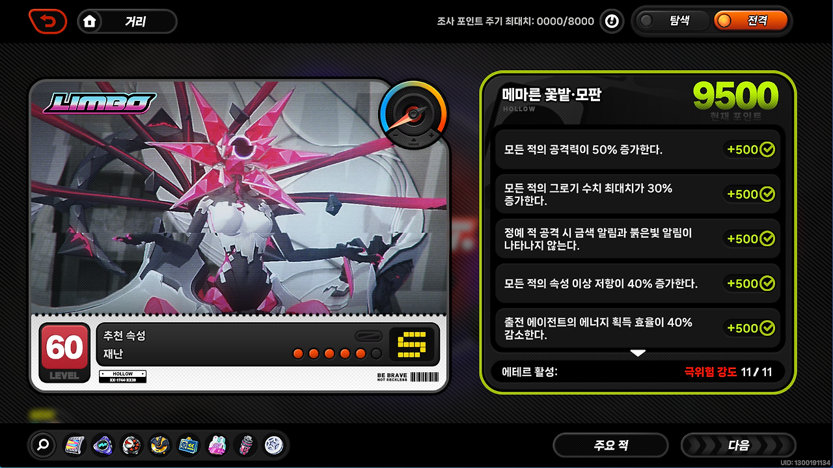Click the blue ID card reward icon
This screenshot has width=833, height=468.
click(x=189, y=445)
